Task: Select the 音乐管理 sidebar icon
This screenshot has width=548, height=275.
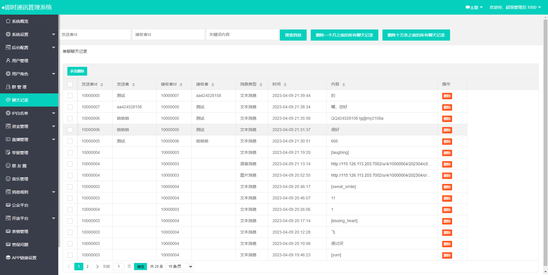Action: point(8,179)
